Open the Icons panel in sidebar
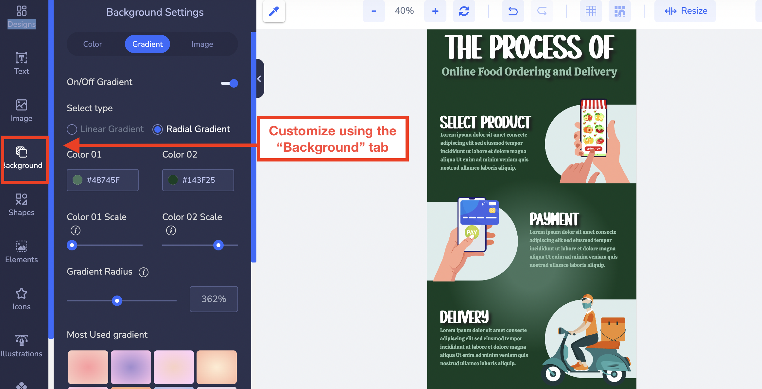Viewport: 762px width, 389px height. [22, 299]
